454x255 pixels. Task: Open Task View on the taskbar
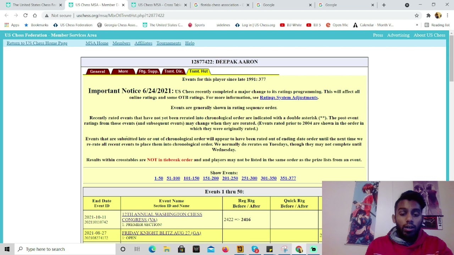pyautogui.click(x=137, y=249)
